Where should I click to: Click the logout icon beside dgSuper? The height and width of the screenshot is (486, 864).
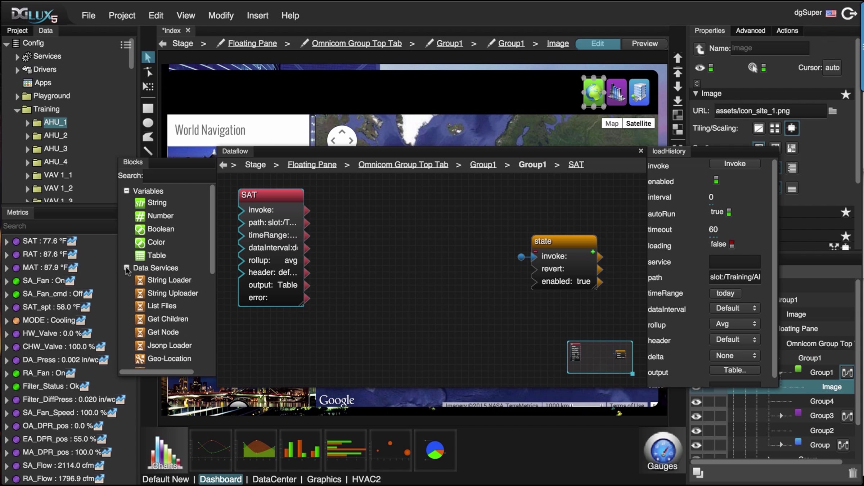(x=849, y=14)
